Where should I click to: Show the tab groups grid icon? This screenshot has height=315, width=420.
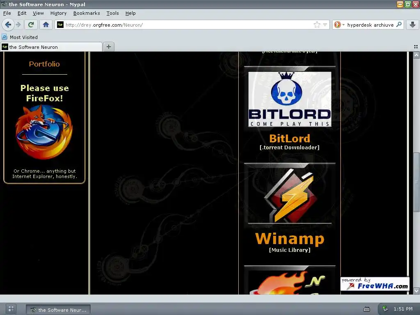click(x=416, y=47)
